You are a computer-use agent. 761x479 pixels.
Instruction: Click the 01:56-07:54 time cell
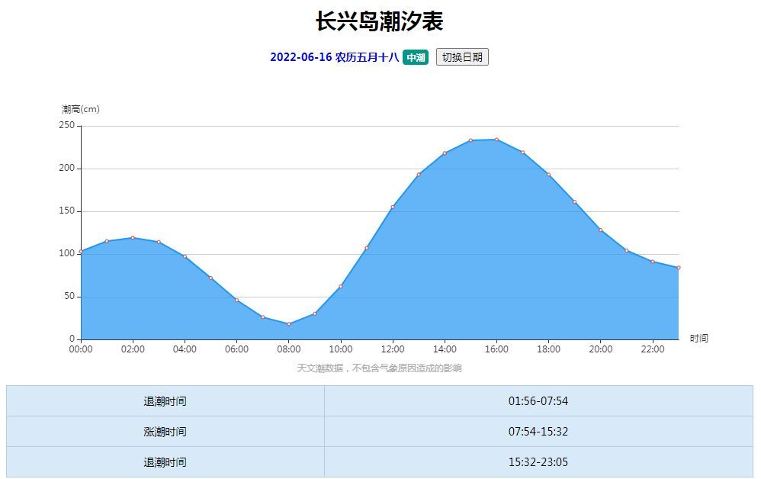tap(538, 401)
